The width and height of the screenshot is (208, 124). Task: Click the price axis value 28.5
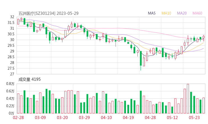click(x=11, y=57)
